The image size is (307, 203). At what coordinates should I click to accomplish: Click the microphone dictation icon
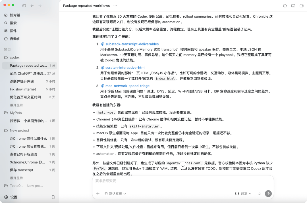(x=260, y=194)
